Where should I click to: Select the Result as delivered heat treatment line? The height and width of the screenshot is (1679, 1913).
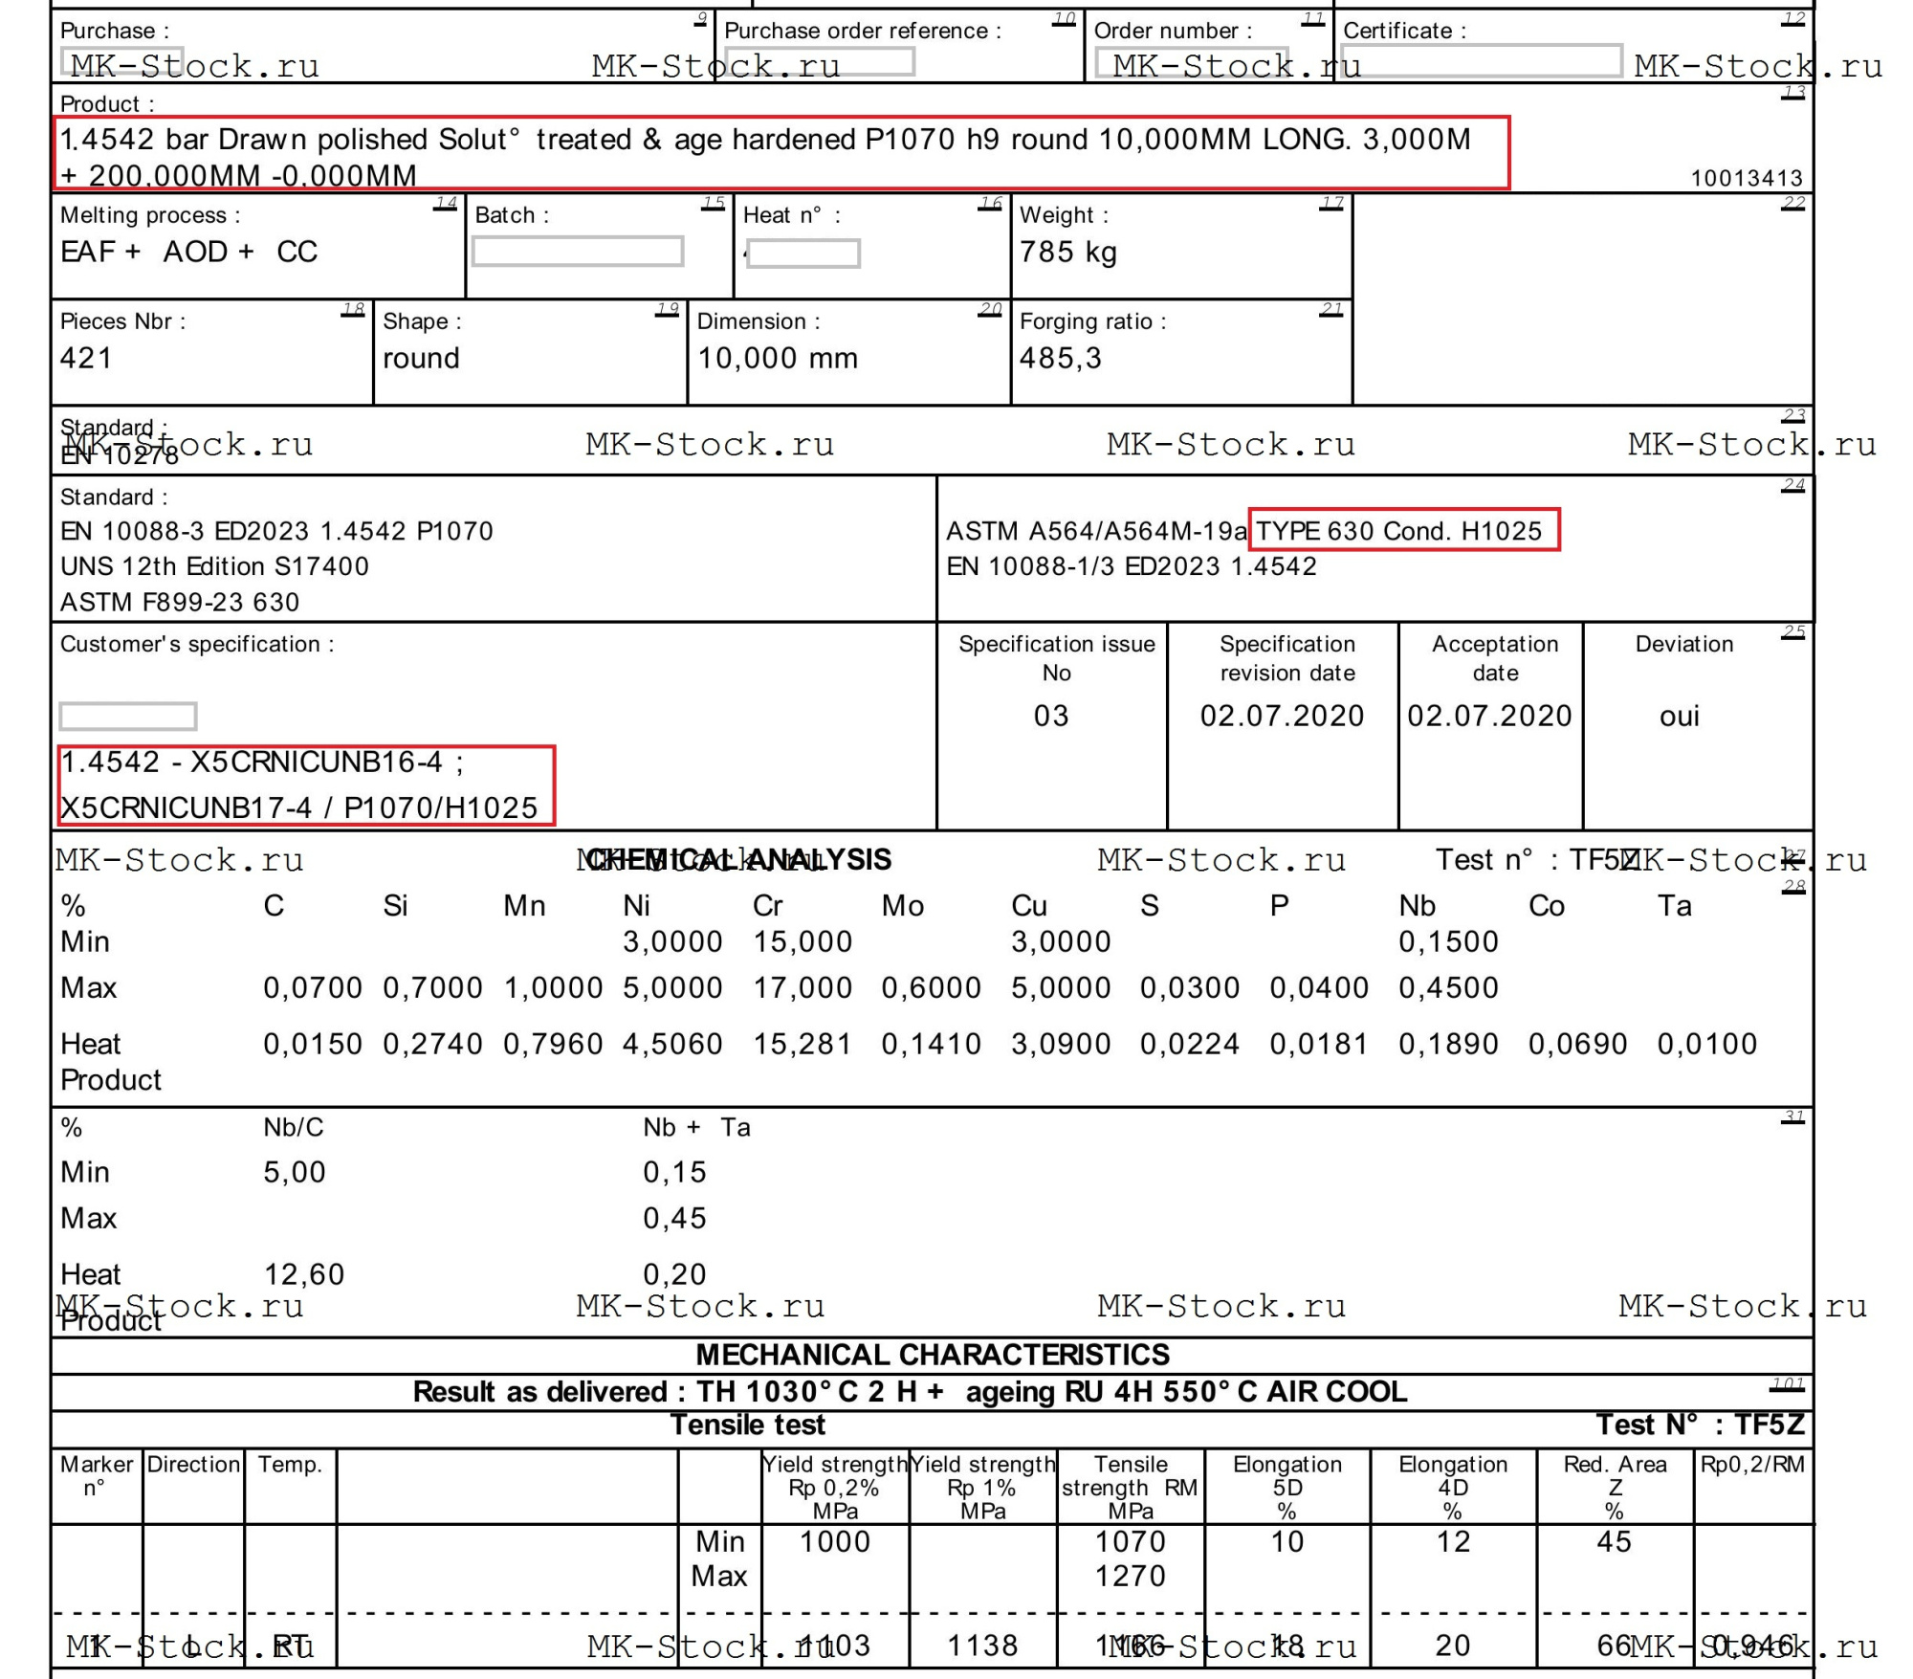point(910,1391)
